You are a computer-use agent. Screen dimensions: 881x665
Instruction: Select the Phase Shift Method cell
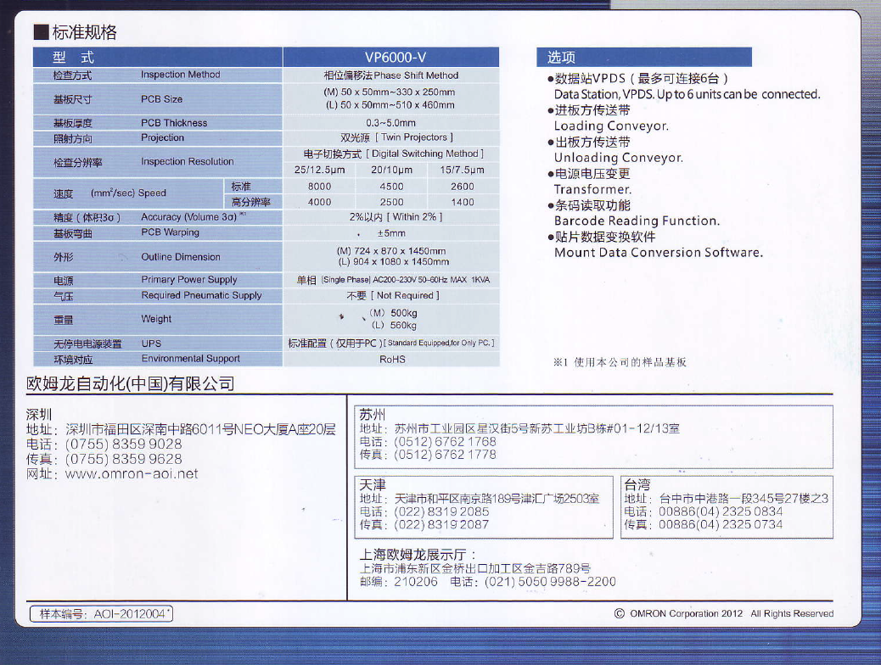pyautogui.click(x=390, y=75)
